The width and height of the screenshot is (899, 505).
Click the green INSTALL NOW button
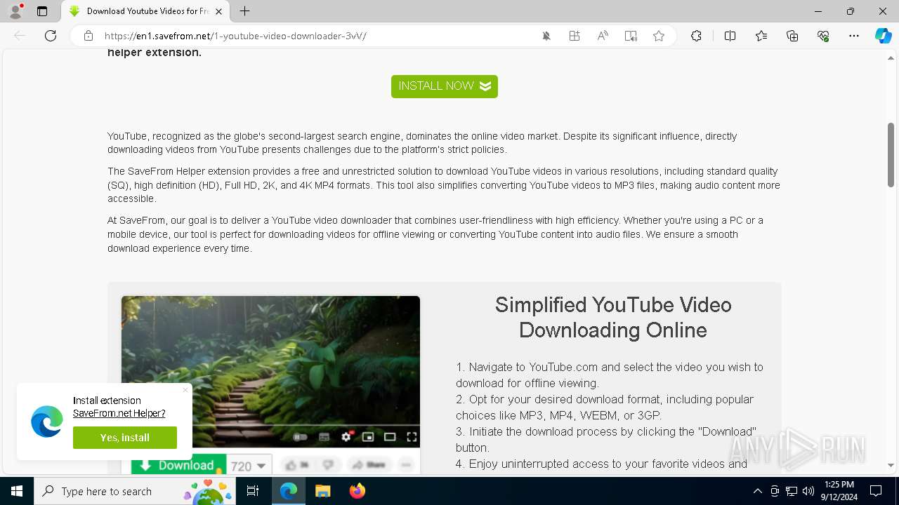click(445, 86)
